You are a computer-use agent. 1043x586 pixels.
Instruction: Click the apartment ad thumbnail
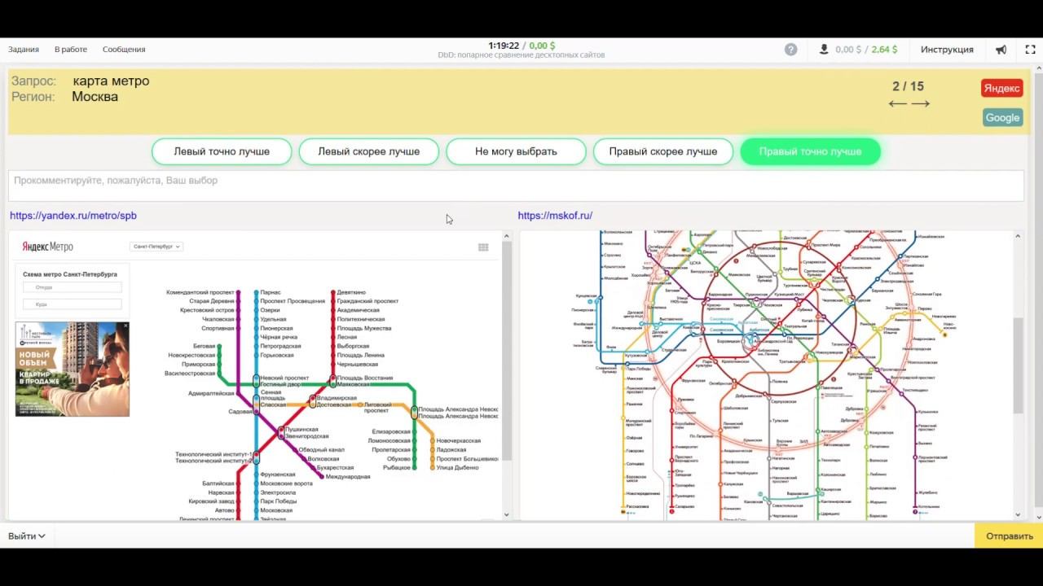73,369
